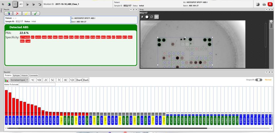Approve result with green checkmark button
This screenshot has height=133, width=275.
point(36,13)
